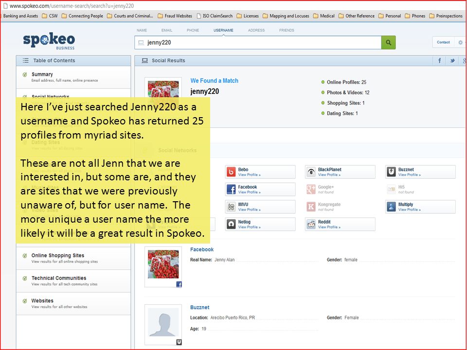Open Bebo View Profile link
Image resolution: width=467 pixels, height=350 pixels.
point(249,175)
